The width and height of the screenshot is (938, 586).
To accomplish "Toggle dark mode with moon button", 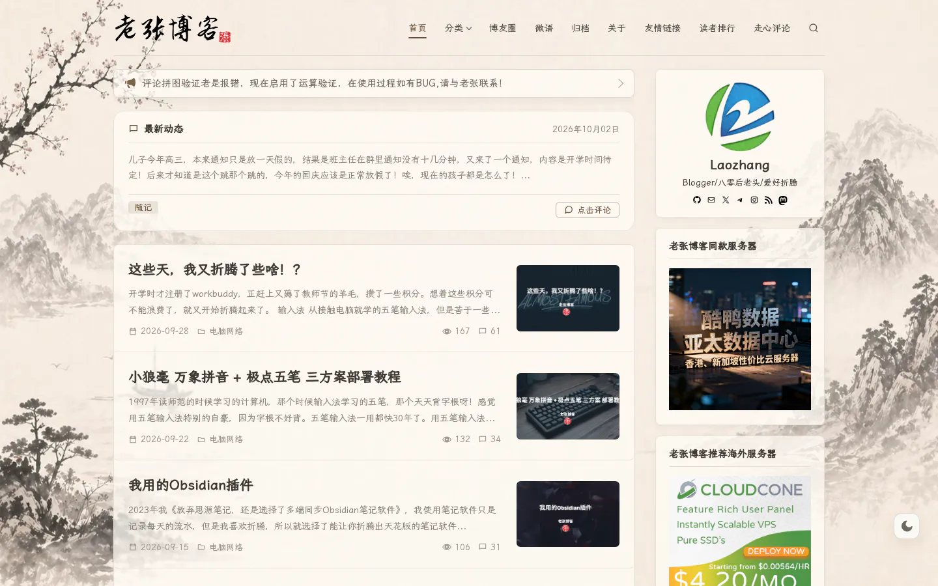I will click(907, 526).
